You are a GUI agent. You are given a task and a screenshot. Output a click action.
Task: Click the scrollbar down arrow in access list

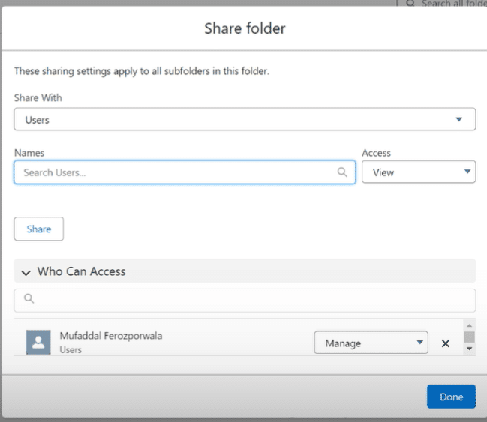point(469,349)
